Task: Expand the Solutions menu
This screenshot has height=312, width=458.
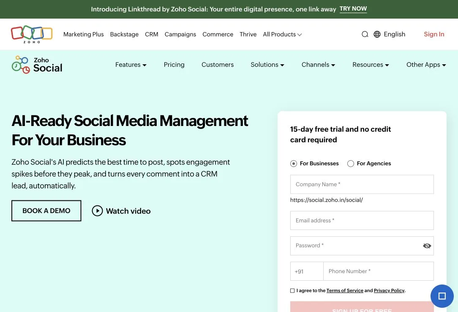Action: (x=267, y=65)
